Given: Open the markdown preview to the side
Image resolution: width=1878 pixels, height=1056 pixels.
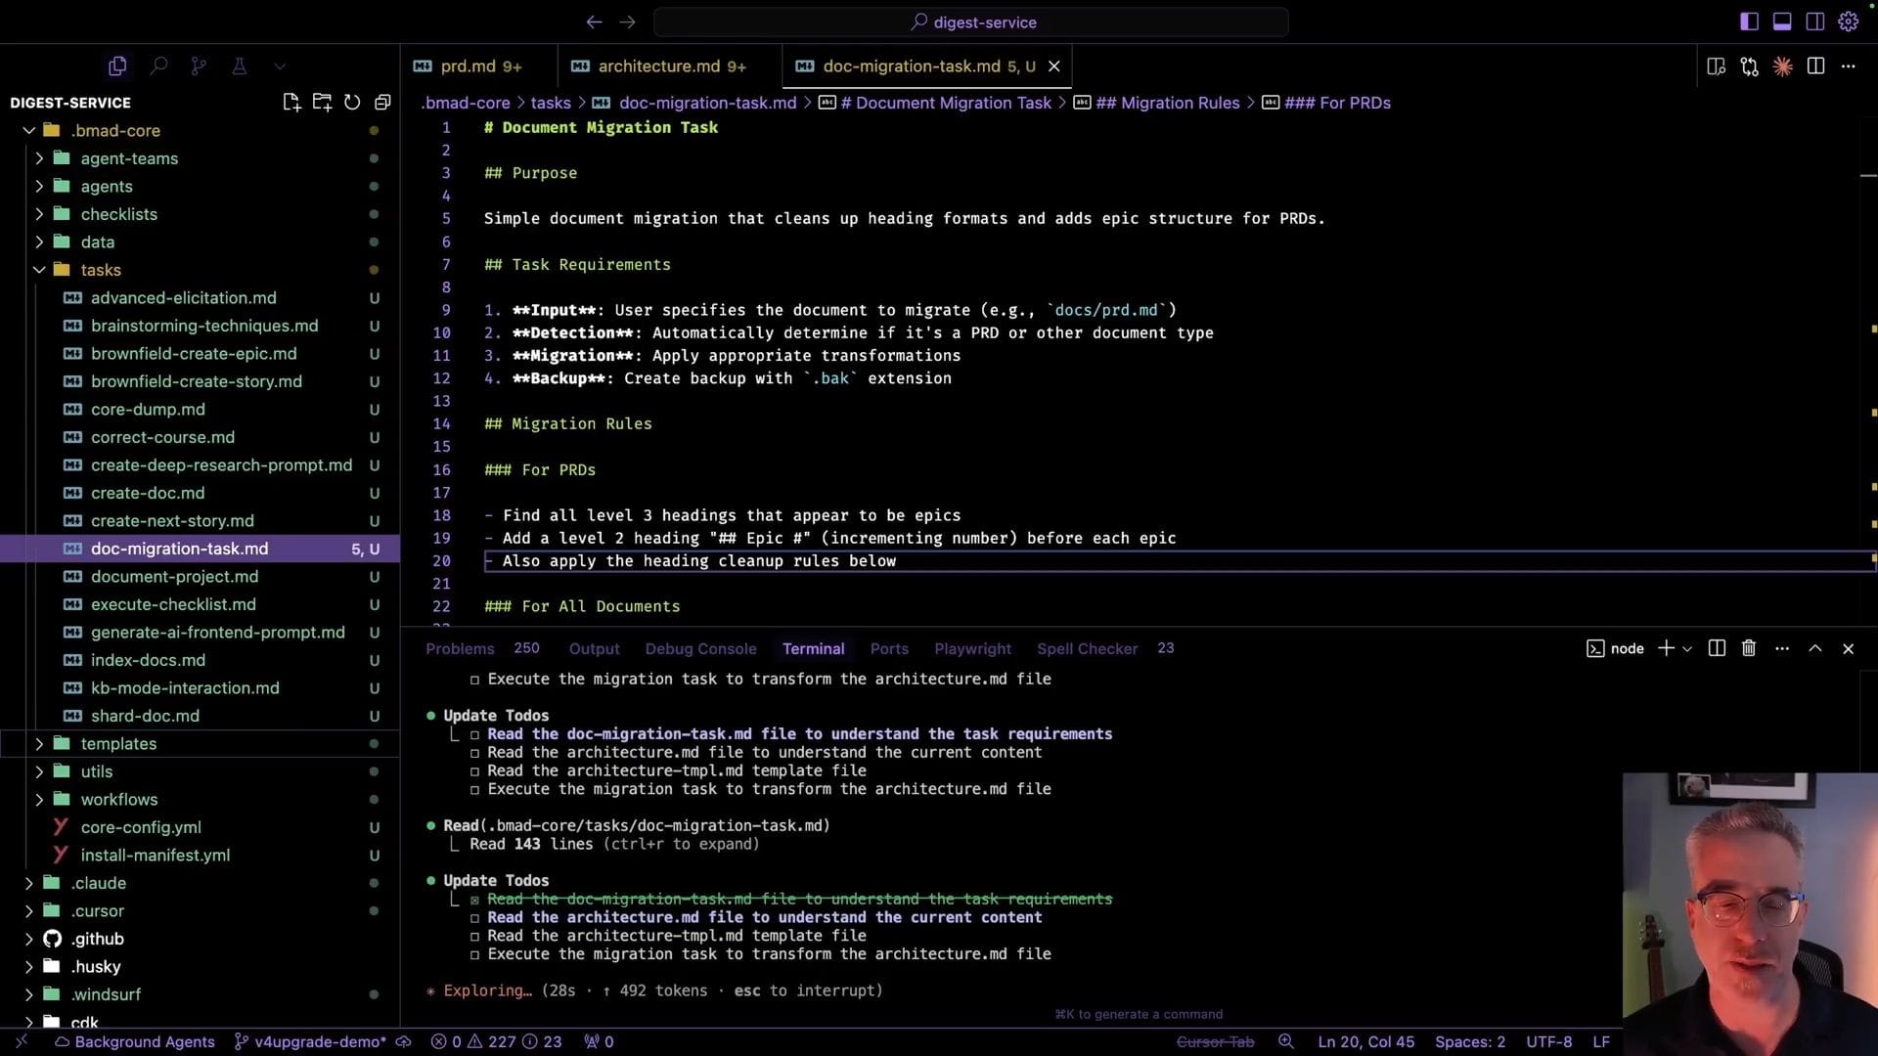Looking at the screenshot, I should (x=1716, y=66).
